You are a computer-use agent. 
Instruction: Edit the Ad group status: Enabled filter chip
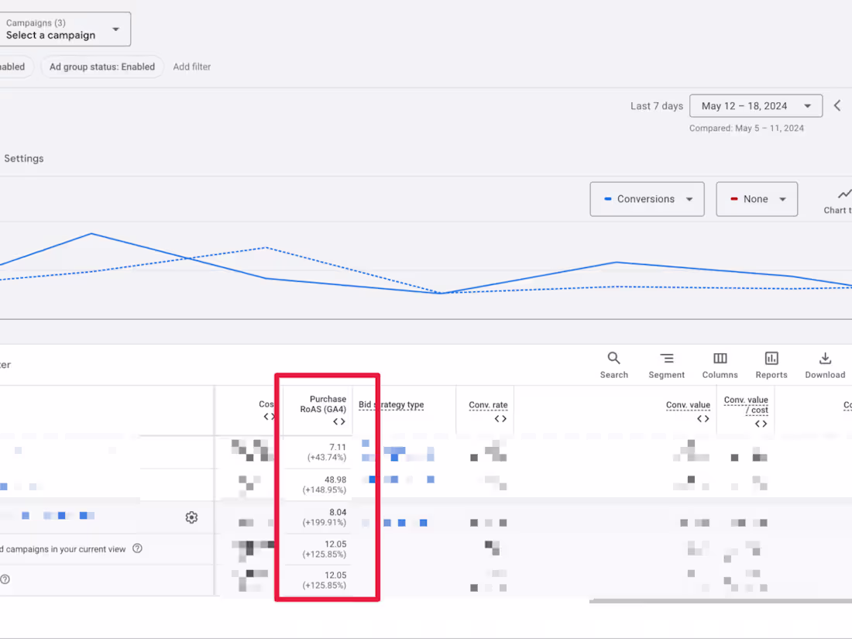coord(102,67)
